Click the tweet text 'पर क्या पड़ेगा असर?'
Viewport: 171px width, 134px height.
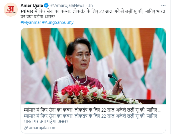tap(37, 17)
